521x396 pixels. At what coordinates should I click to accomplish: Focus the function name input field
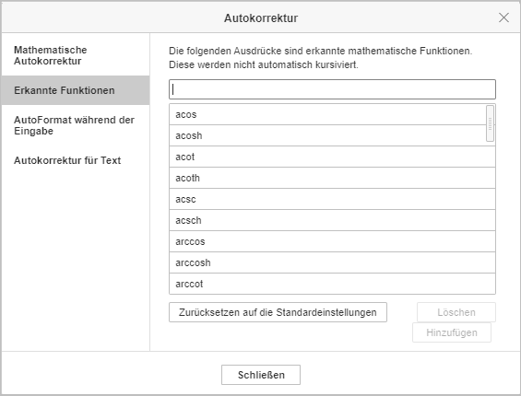(x=332, y=89)
